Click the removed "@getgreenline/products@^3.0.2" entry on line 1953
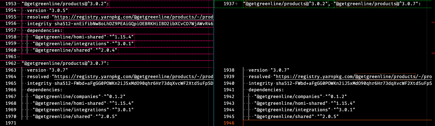Viewport: 435px width, 126px height. click(66, 4)
